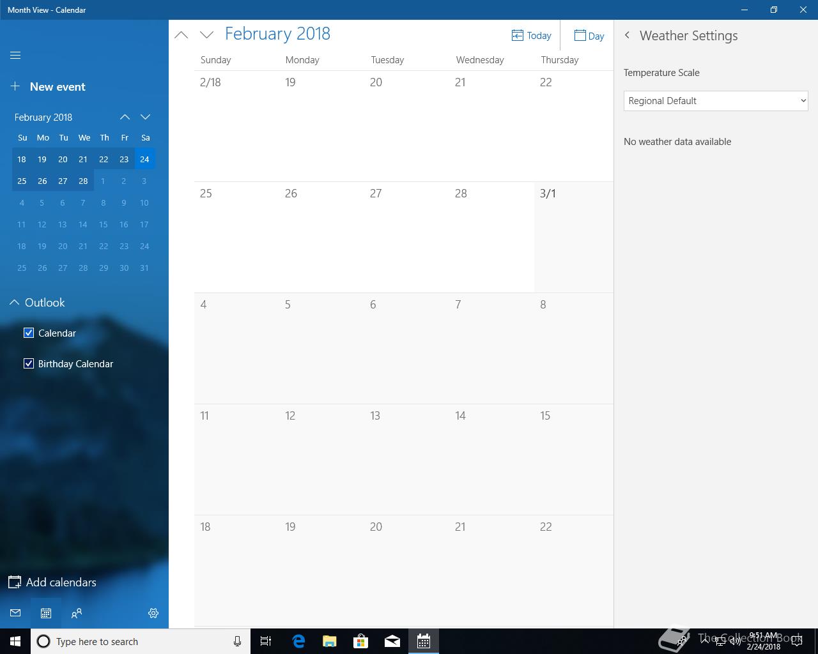Screen dimensions: 818x654
Task: Open the People app icon
Action: (77, 613)
